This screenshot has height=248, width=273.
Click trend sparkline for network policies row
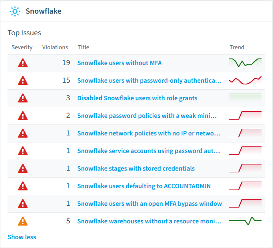tap(245, 133)
